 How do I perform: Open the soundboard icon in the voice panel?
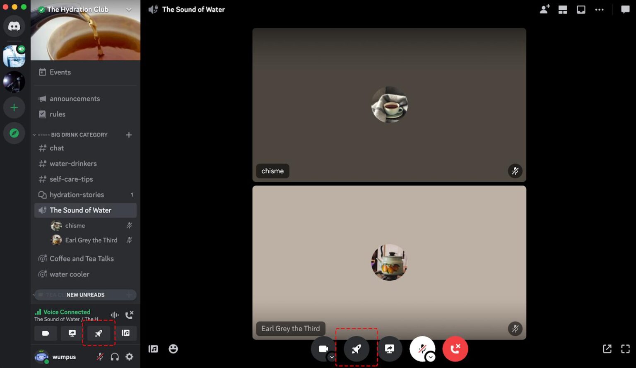tap(125, 333)
